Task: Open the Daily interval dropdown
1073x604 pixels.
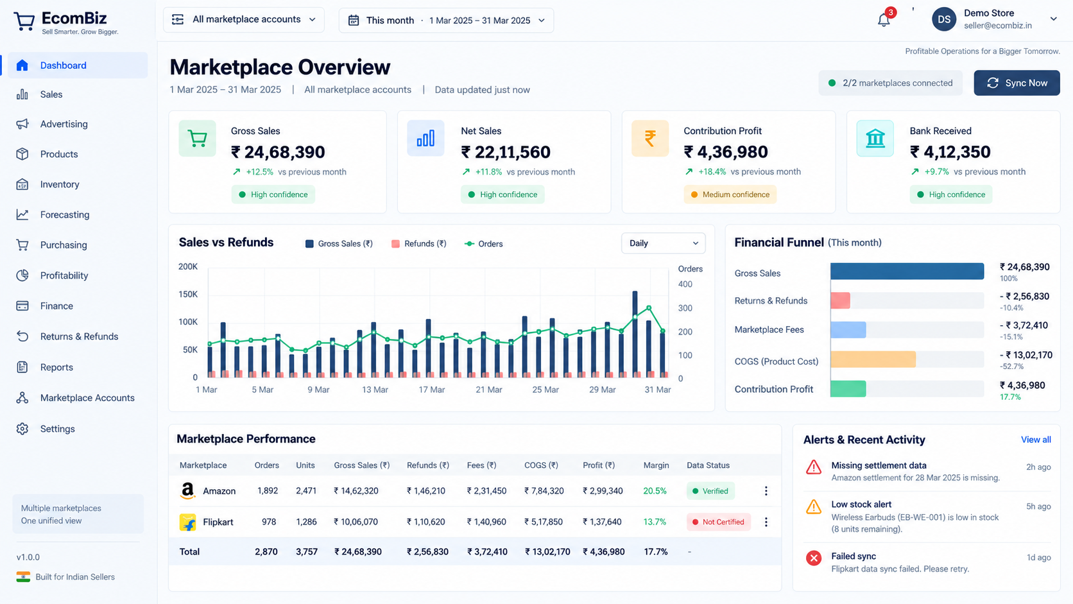Action: click(664, 243)
